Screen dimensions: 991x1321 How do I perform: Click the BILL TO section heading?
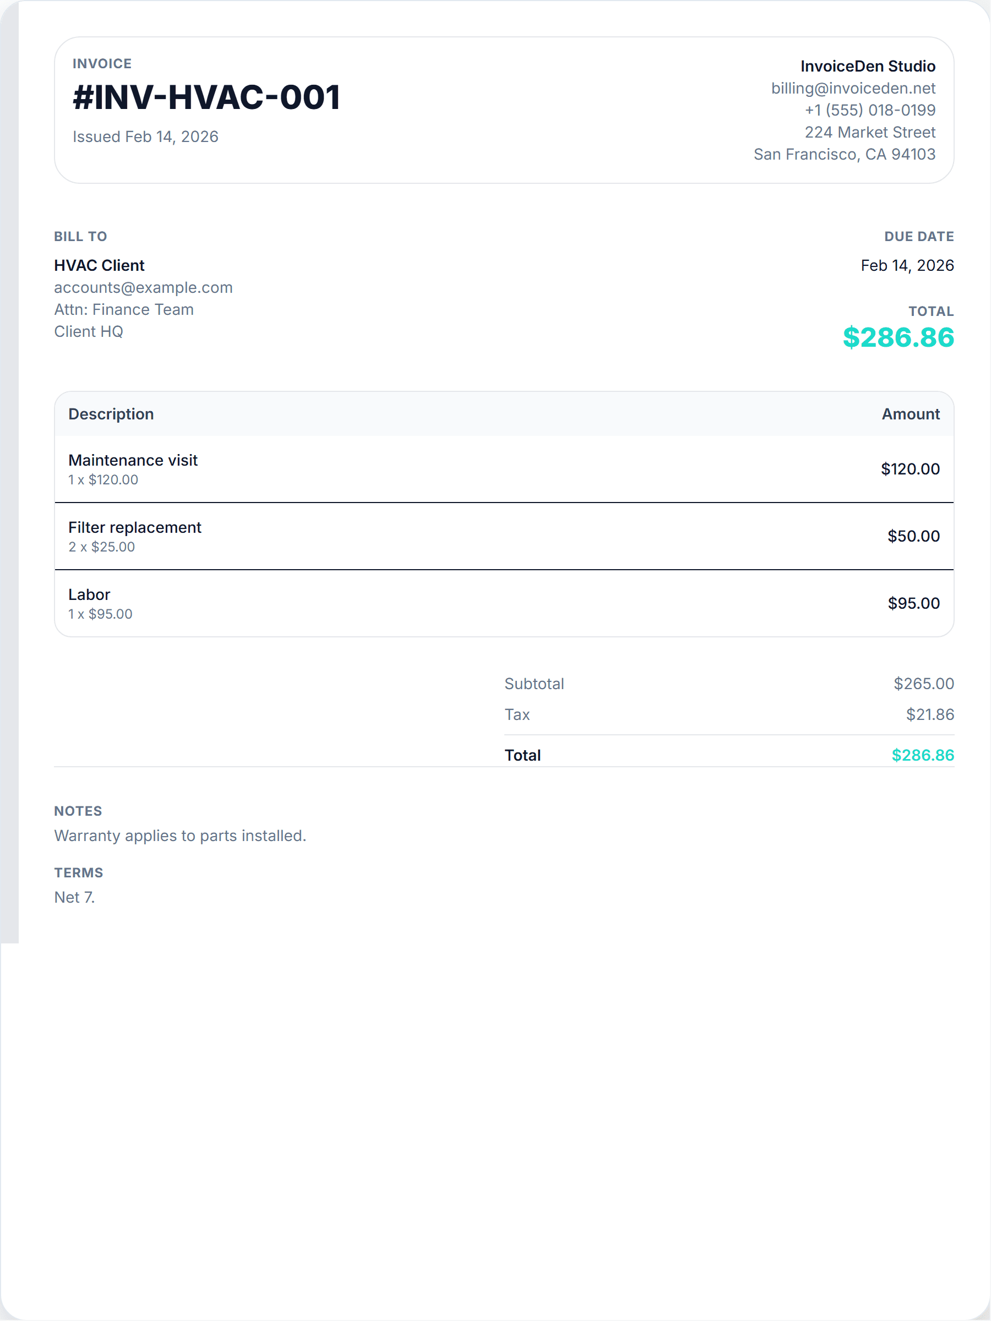tap(80, 237)
